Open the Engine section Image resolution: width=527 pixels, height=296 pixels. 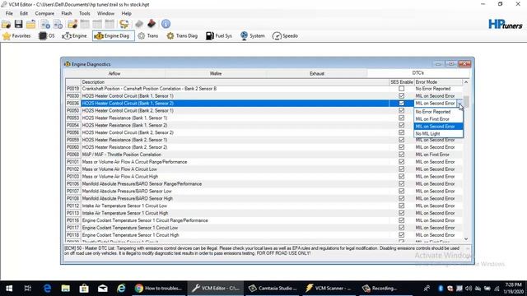(74, 36)
